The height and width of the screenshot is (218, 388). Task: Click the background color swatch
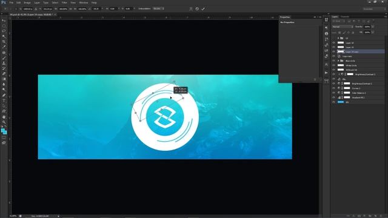pyautogui.click(x=5, y=133)
